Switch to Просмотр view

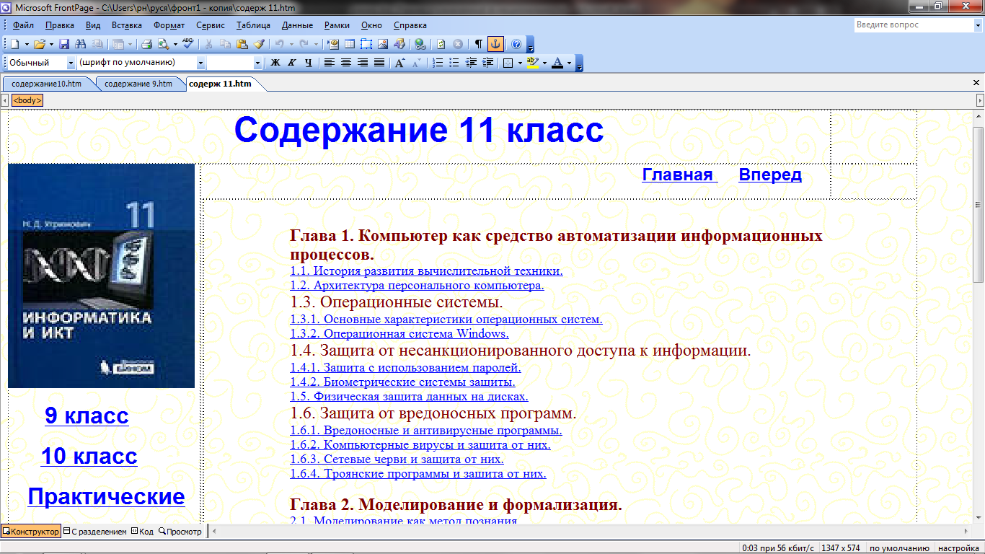180,532
